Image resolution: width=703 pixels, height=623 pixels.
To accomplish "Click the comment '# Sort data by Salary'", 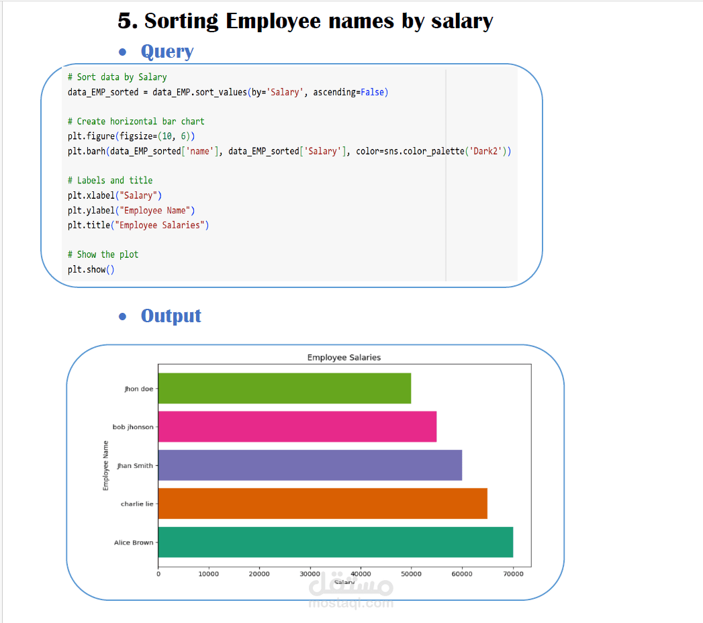I will (117, 77).
